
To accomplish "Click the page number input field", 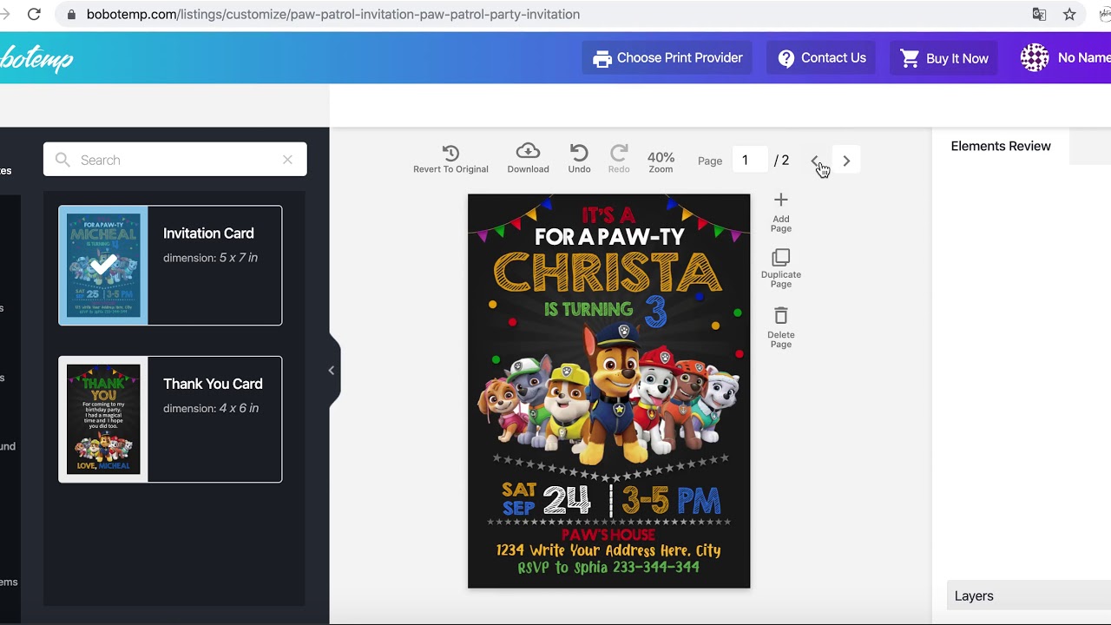I will 750,161.
